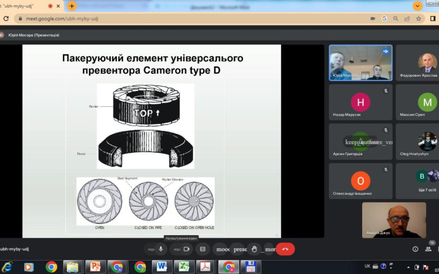439x274 pixels.
Task: Reload the page in Chrome
Action: pos(6,19)
